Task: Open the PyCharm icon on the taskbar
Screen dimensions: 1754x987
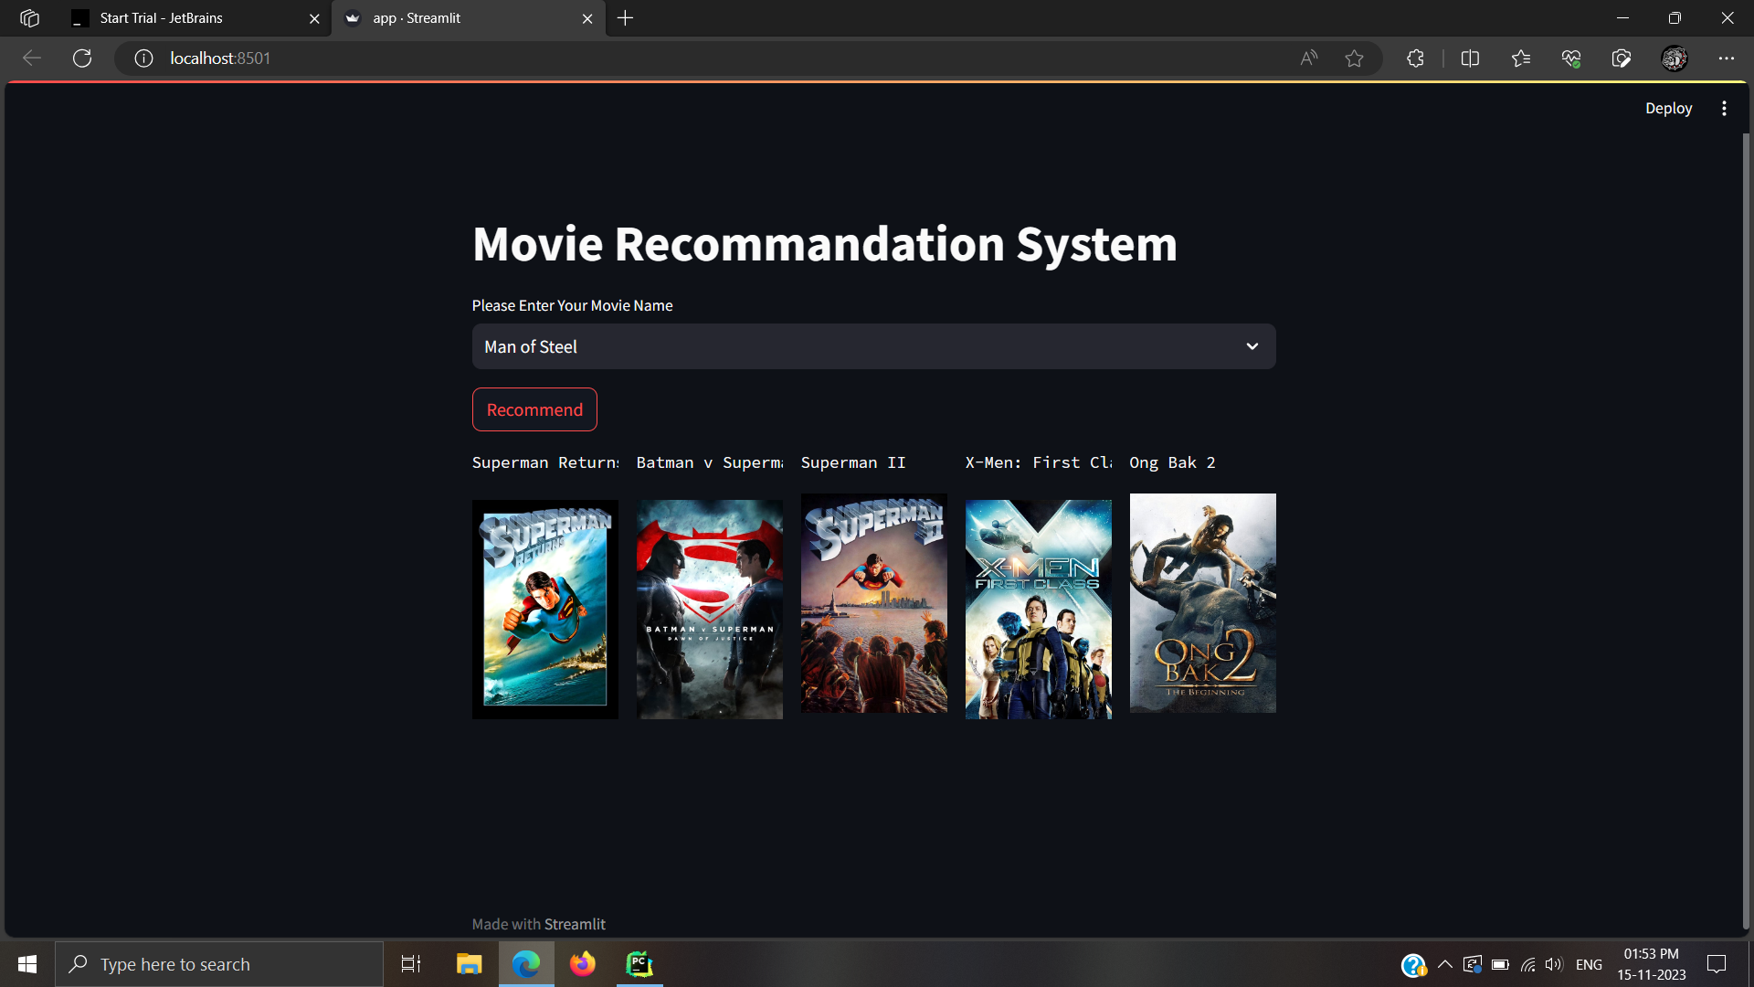Action: 639,963
